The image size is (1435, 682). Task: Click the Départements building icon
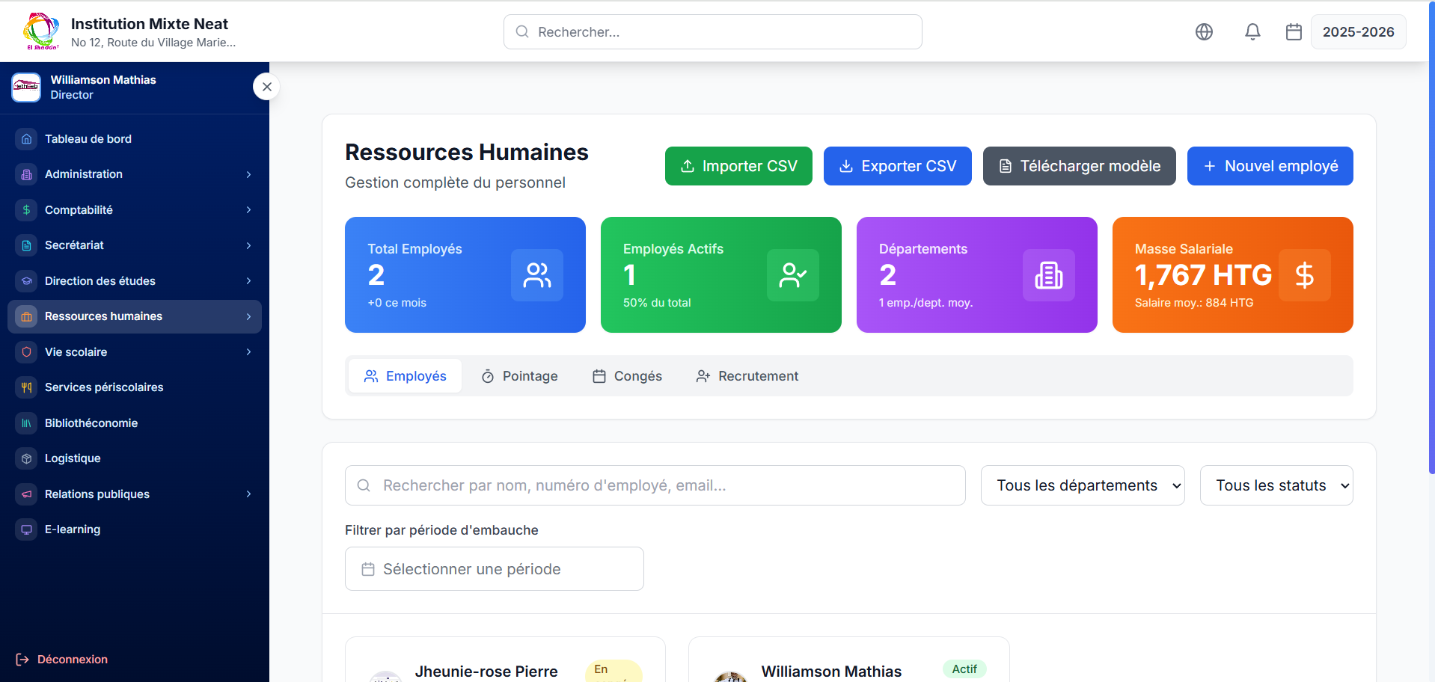1048,275
